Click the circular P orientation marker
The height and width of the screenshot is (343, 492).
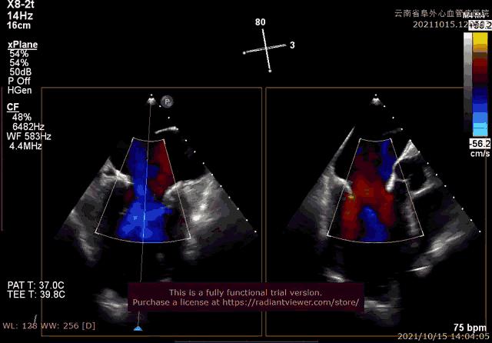click(168, 101)
